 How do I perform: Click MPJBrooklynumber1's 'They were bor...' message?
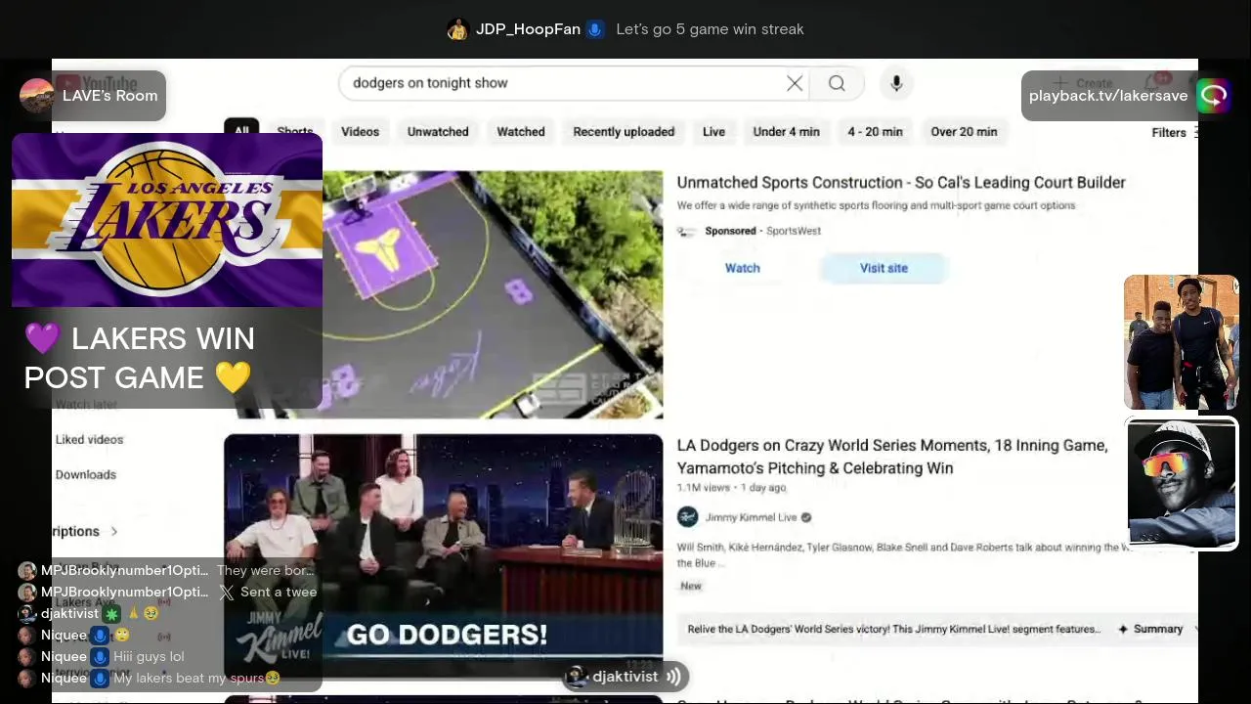pyautogui.click(x=266, y=570)
